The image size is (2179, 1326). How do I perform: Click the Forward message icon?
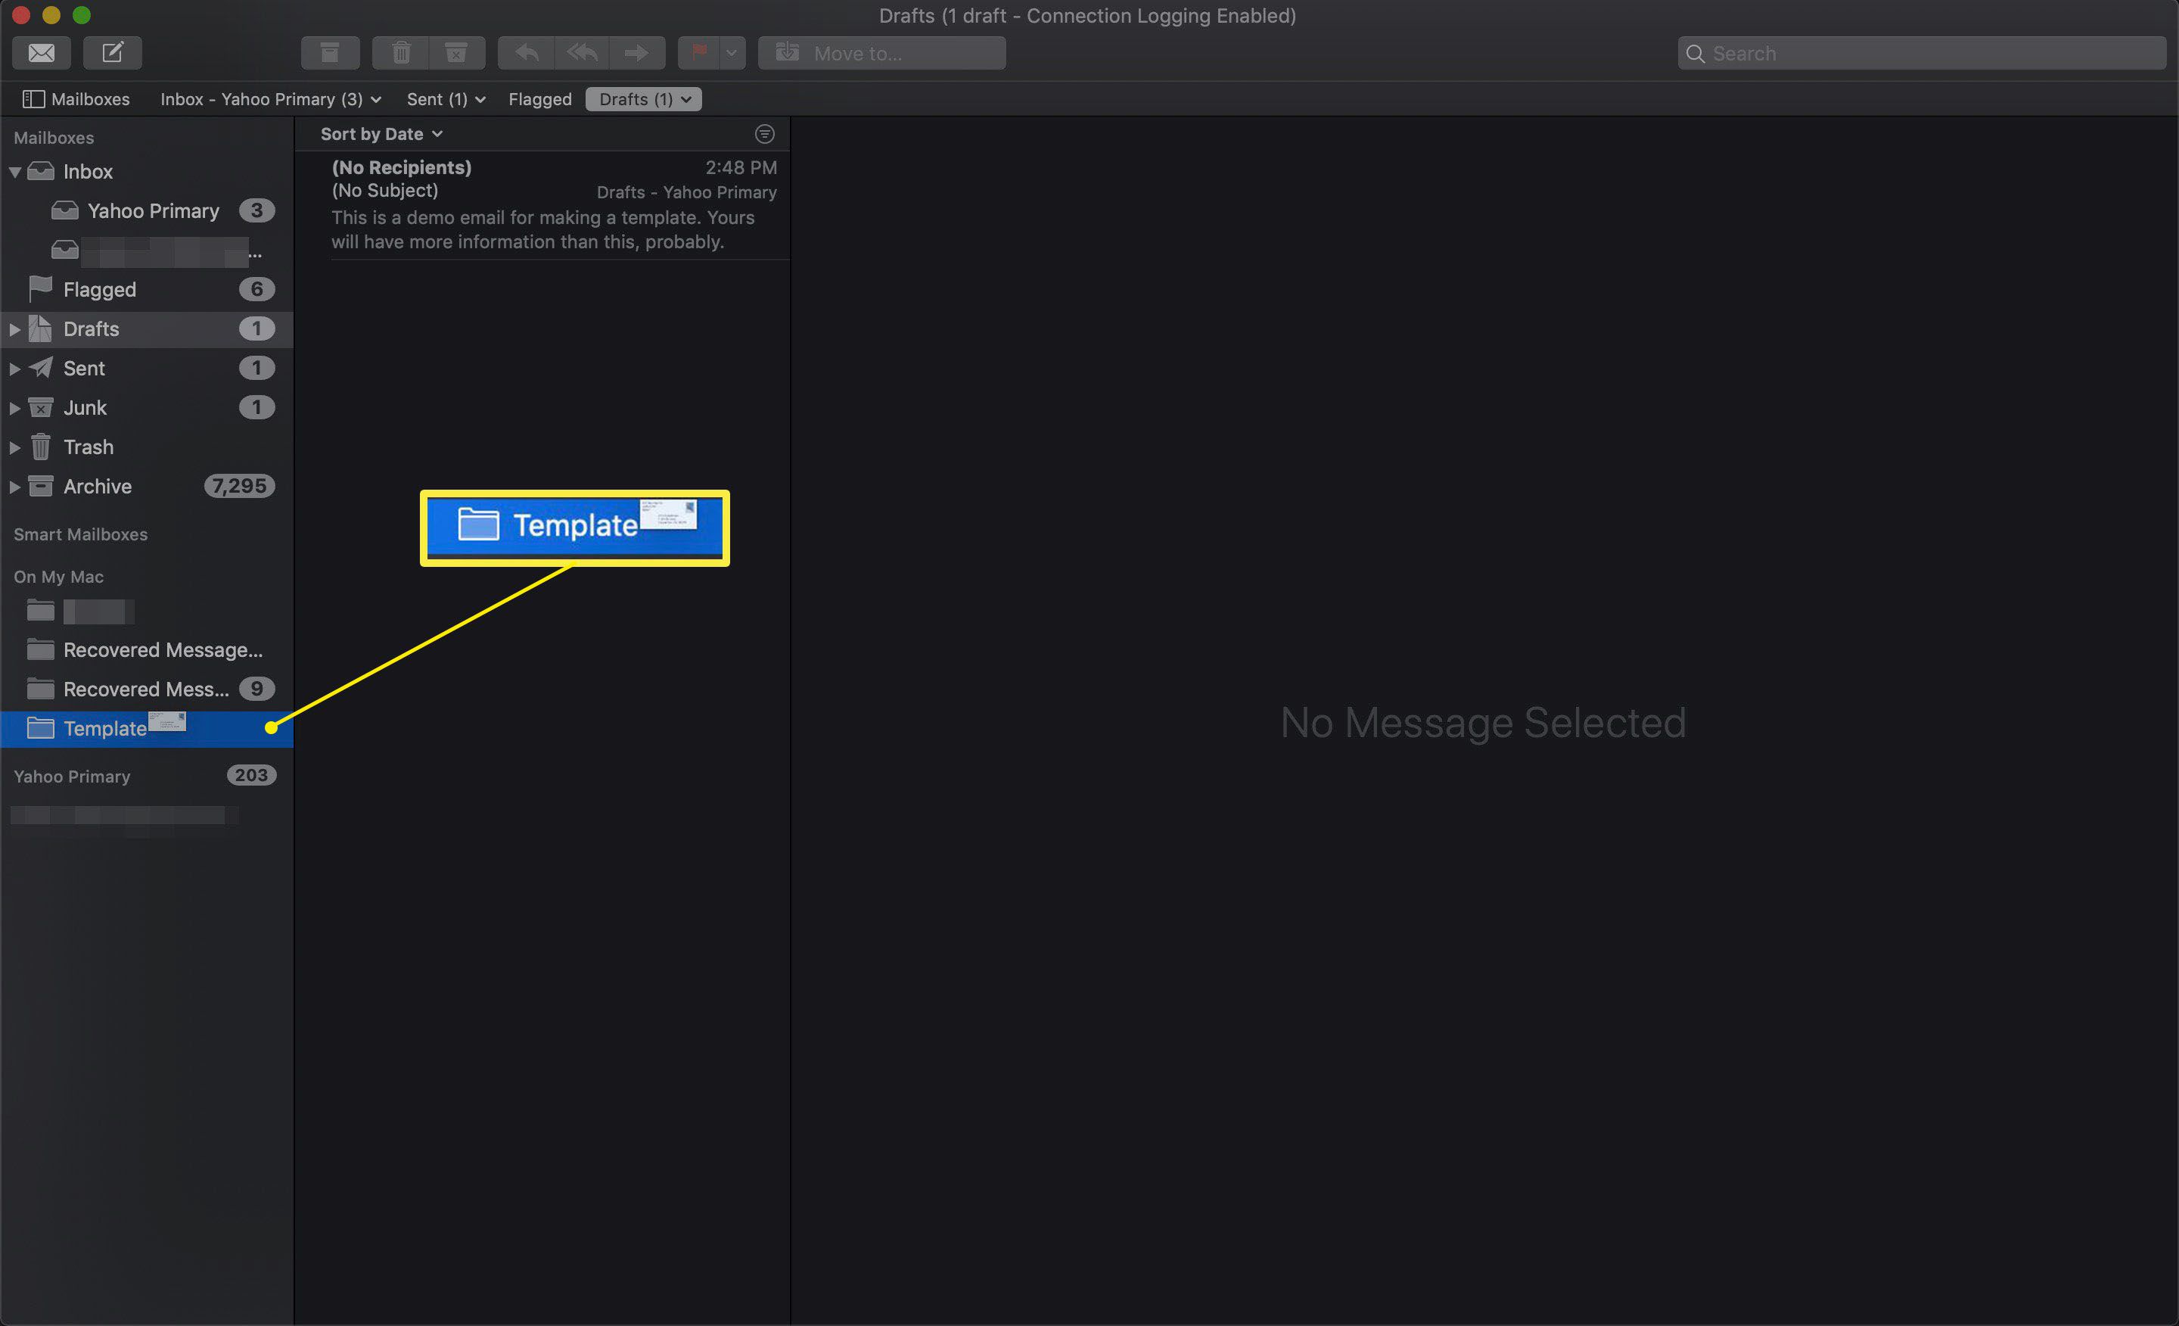click(x=633, y=51)
